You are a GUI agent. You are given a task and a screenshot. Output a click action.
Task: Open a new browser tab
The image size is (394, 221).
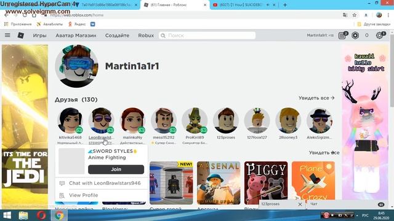pyautogui.click(x=285, y=5)
